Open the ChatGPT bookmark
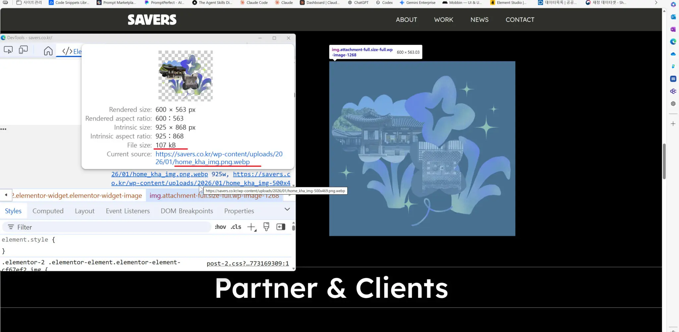Viewport: 679px width, 332px height. (358, 3)
